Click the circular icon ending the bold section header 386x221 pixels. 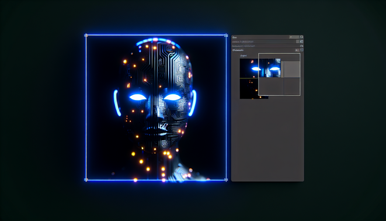pos(301,50)
